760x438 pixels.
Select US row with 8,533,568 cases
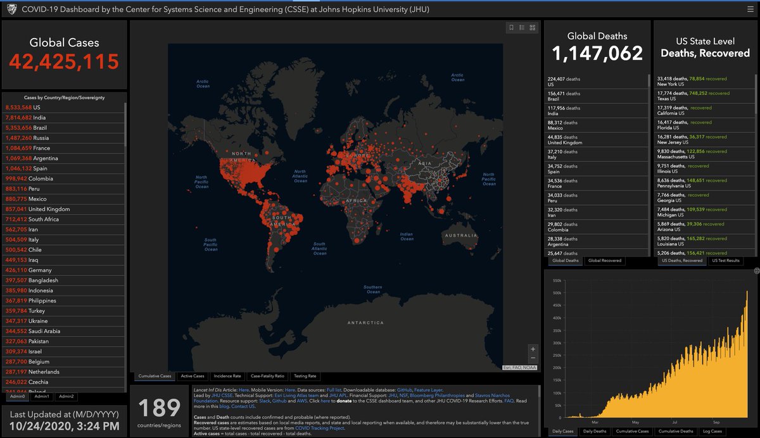63,108
